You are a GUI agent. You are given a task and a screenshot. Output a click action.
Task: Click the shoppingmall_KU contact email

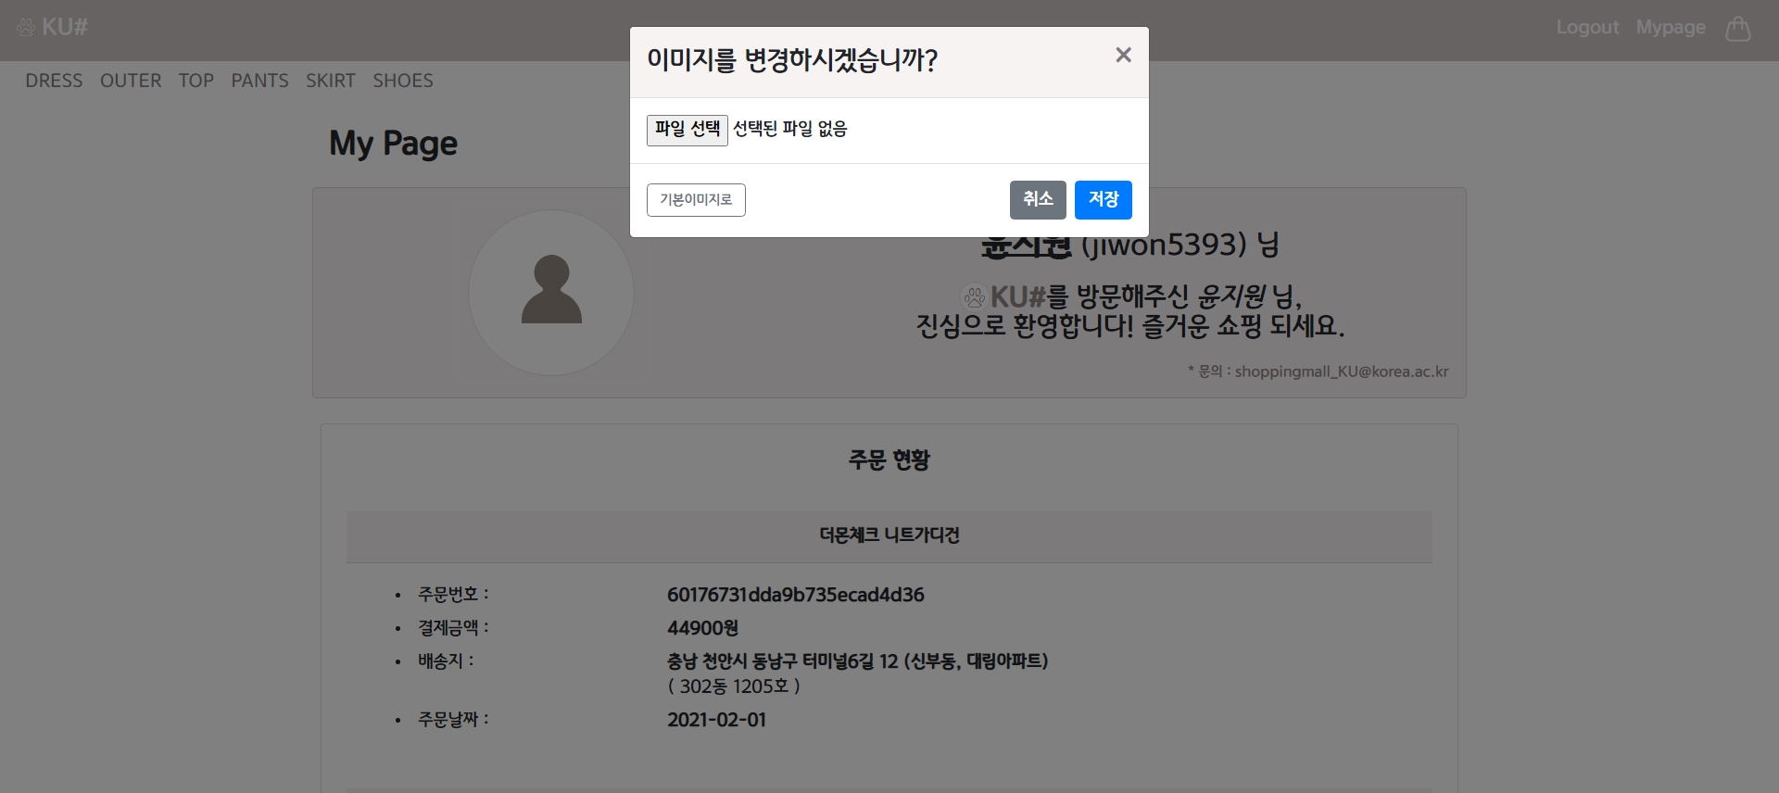pyautogui.click(x=1341, y=371)
